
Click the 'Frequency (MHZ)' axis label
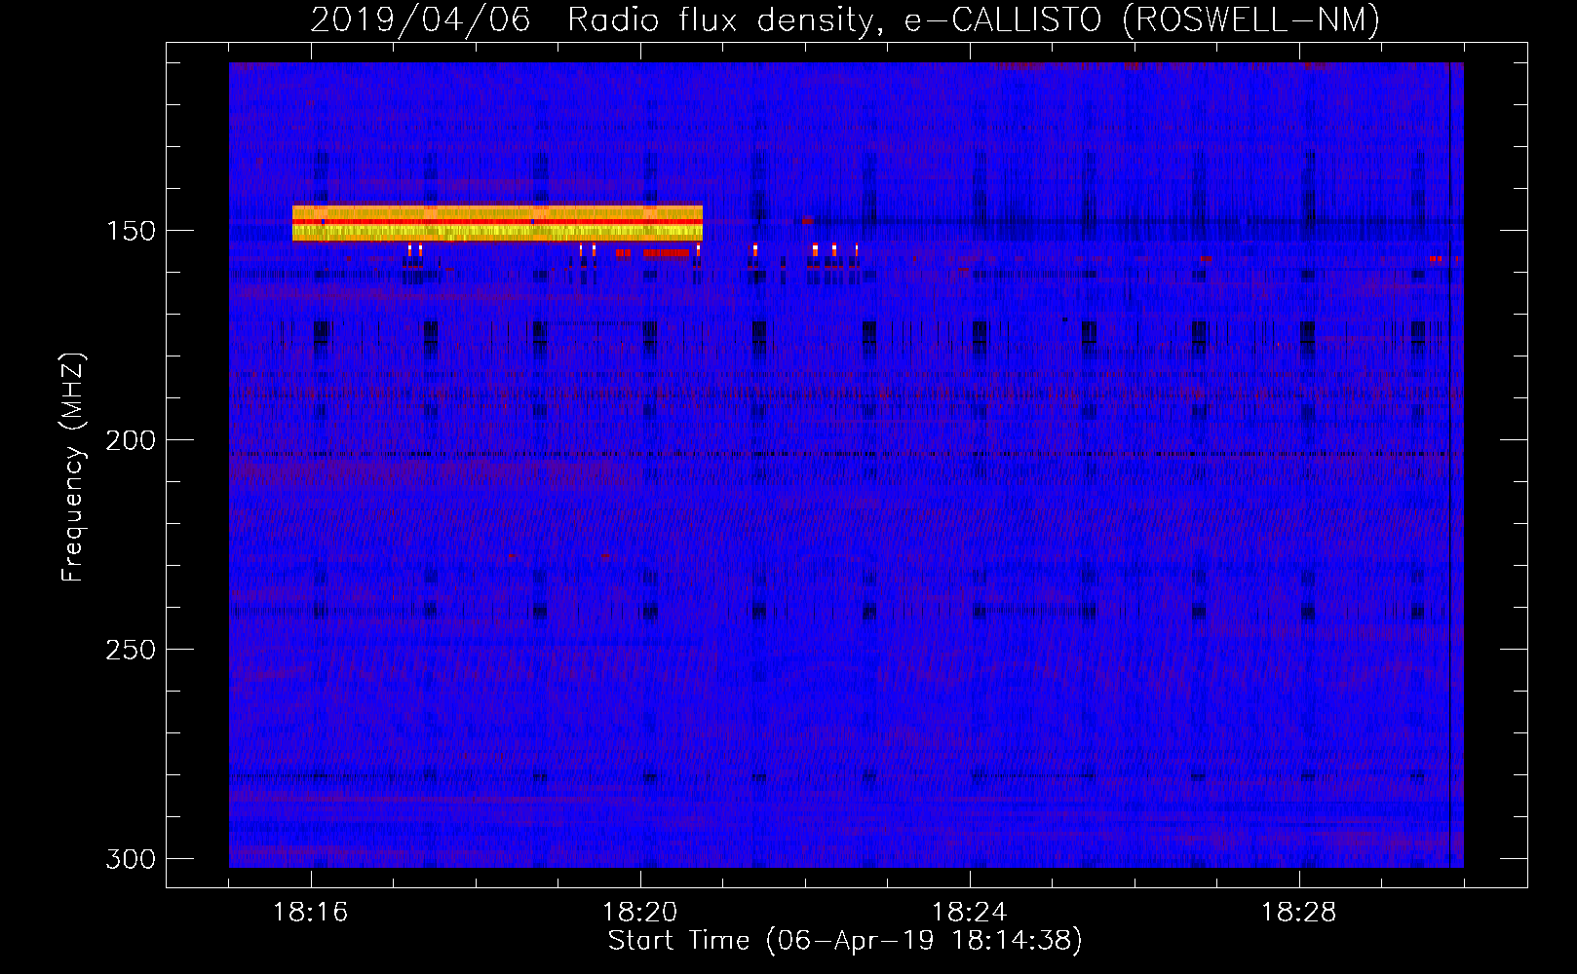73,467
